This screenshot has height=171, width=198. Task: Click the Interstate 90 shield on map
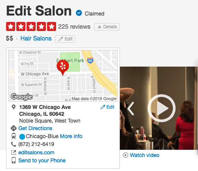[x=90, y=61]
